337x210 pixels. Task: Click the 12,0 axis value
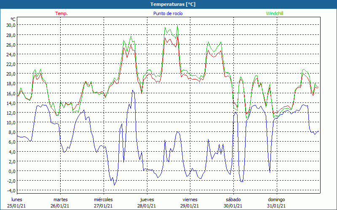pos(11,113)
